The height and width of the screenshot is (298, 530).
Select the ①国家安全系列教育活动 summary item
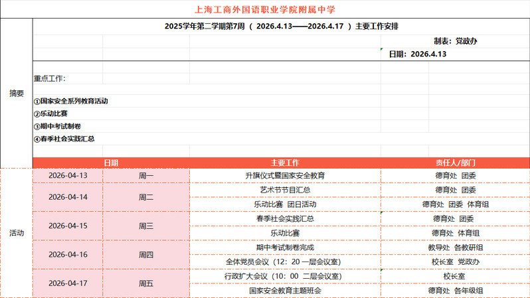point(71,102)
